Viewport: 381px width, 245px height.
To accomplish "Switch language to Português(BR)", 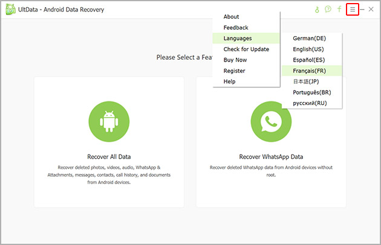I will [311, 92].
